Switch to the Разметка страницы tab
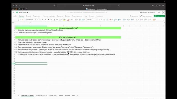The image size is (177, 99). [x=49, y=16]
